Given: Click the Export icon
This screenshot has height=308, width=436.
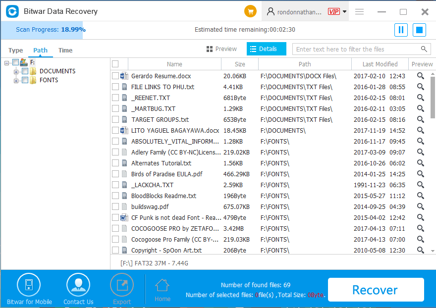Looking at the screenshot, I should pos(122,285).
